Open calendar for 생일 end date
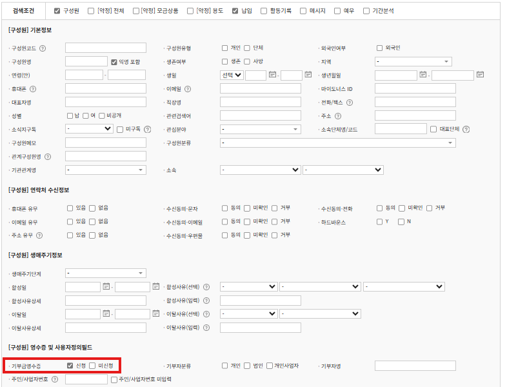Image resolution: width=507 pixels, height=387 pixels. (x=308, y=75)
